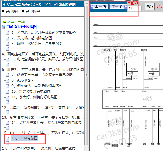Click page icon beside 1、蓄电池 entry

coord(7,33)
